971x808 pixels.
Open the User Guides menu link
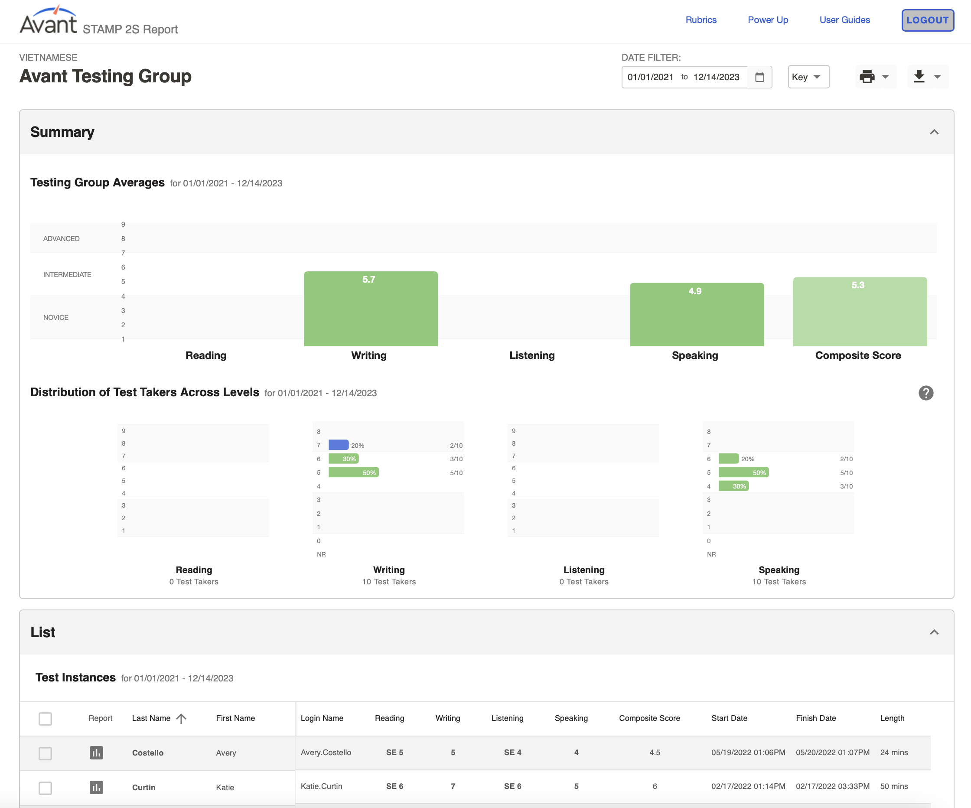point(844,20)
